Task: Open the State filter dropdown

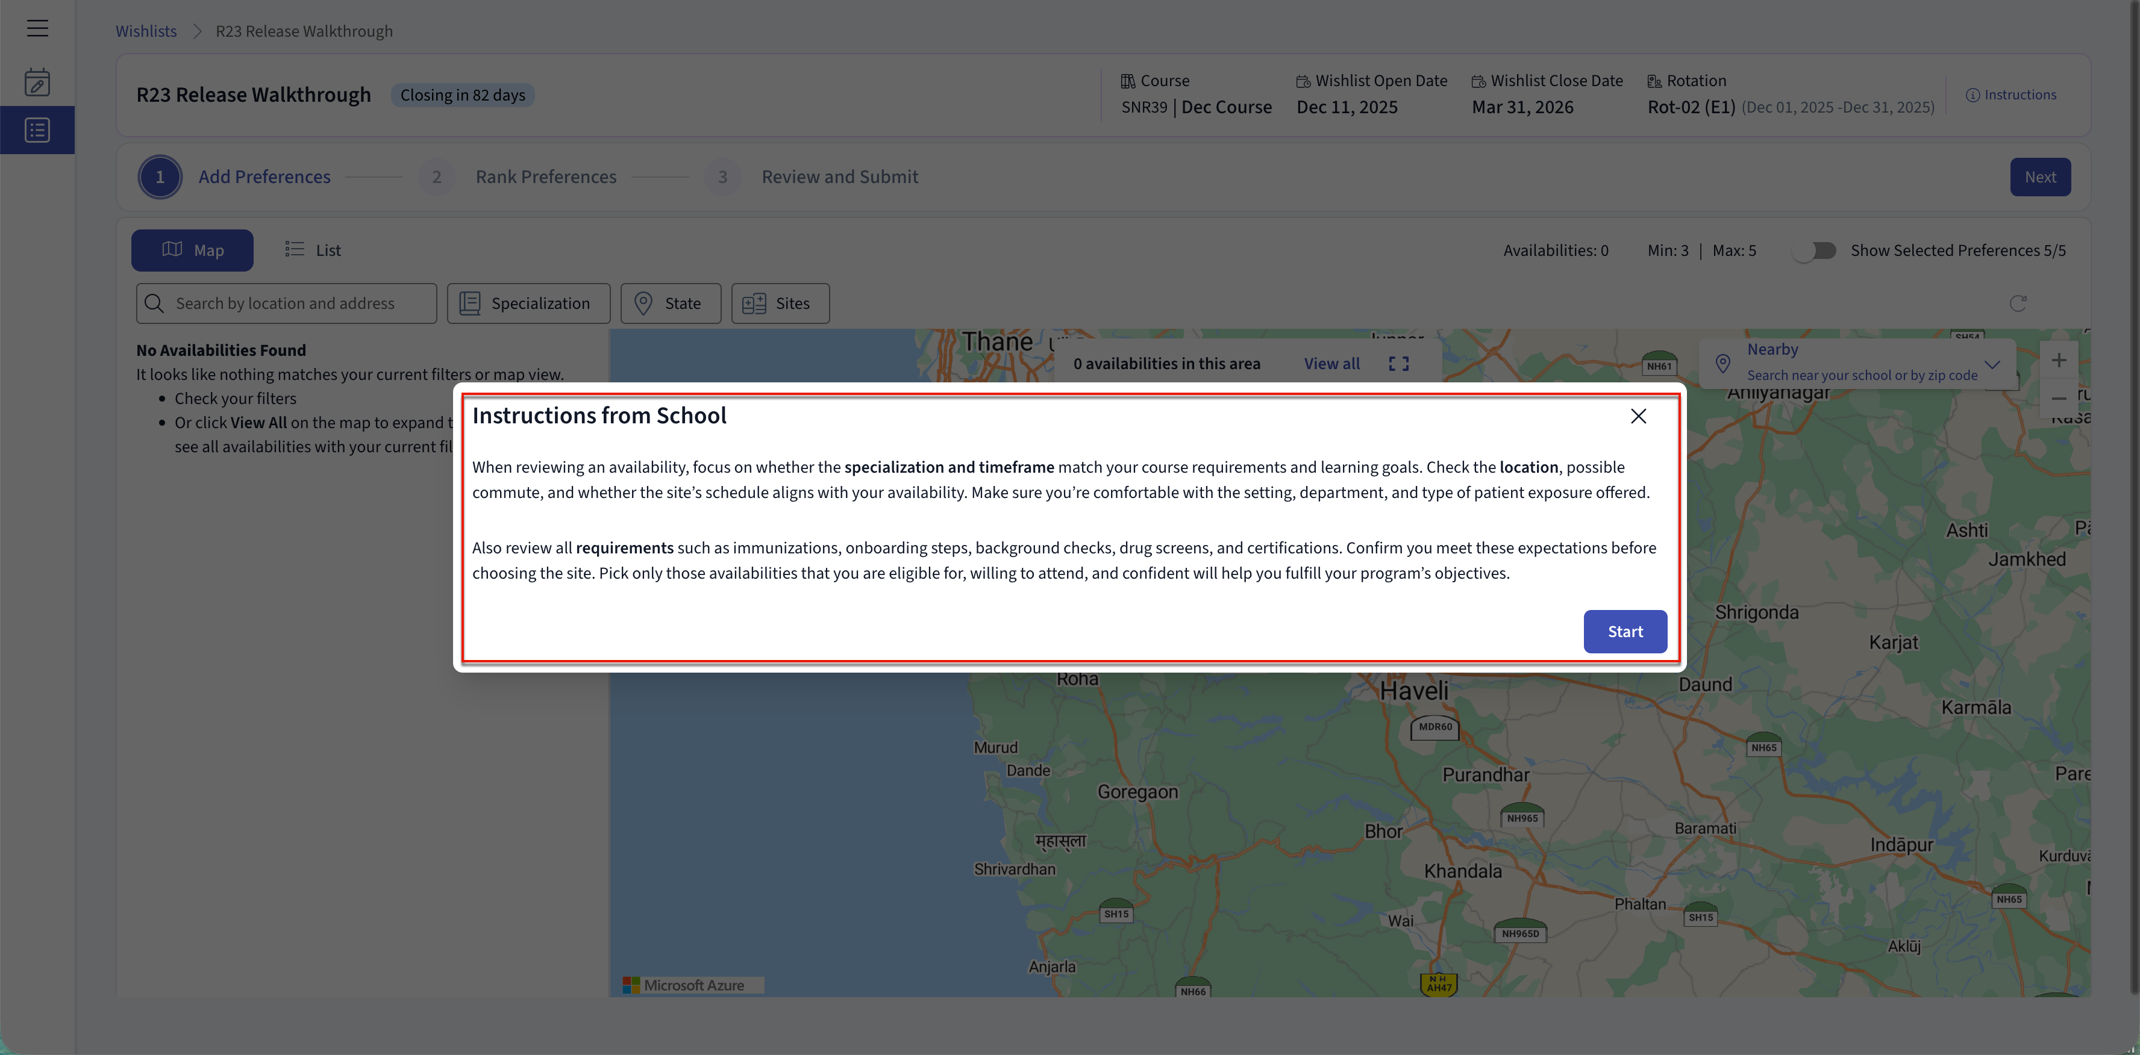Action: pos(671,304)
